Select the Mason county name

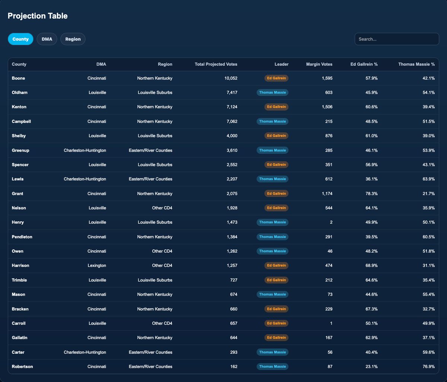[x=19, y=294]
